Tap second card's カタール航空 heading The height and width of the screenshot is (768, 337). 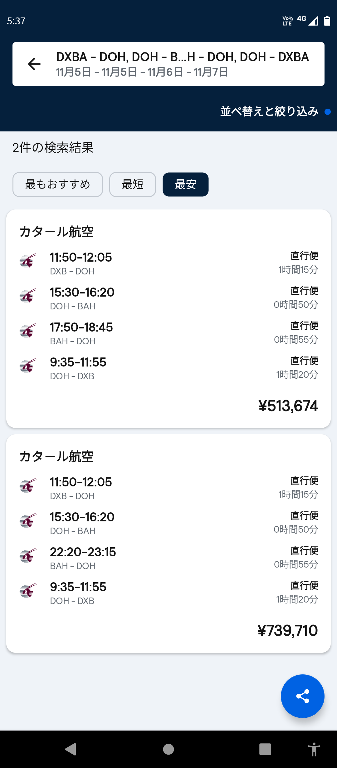[56, 456]
